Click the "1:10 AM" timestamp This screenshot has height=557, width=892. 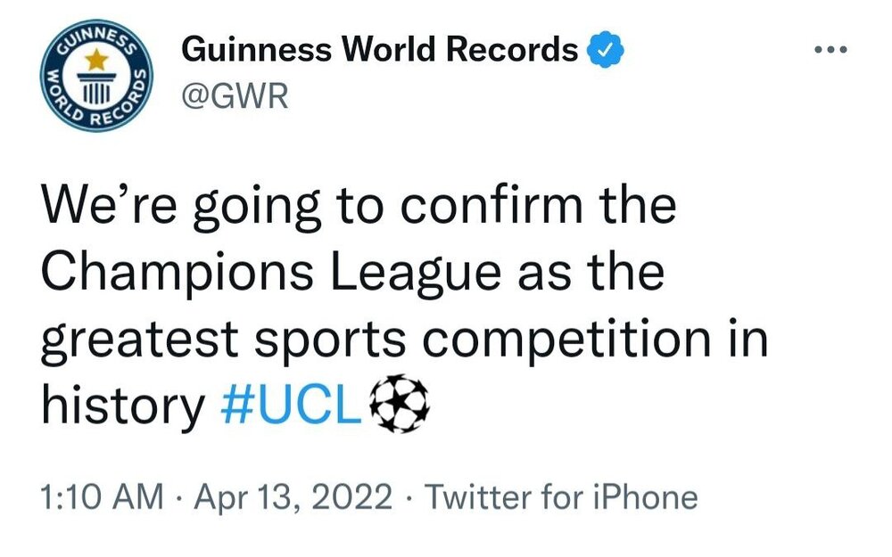102,497
